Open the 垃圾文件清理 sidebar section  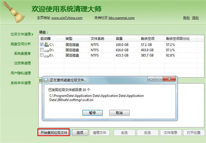pyautogui.click(x=21, y=34)
